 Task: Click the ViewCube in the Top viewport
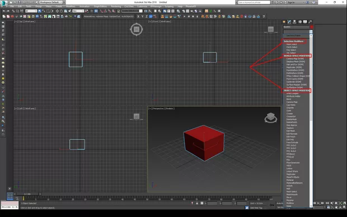137,29
